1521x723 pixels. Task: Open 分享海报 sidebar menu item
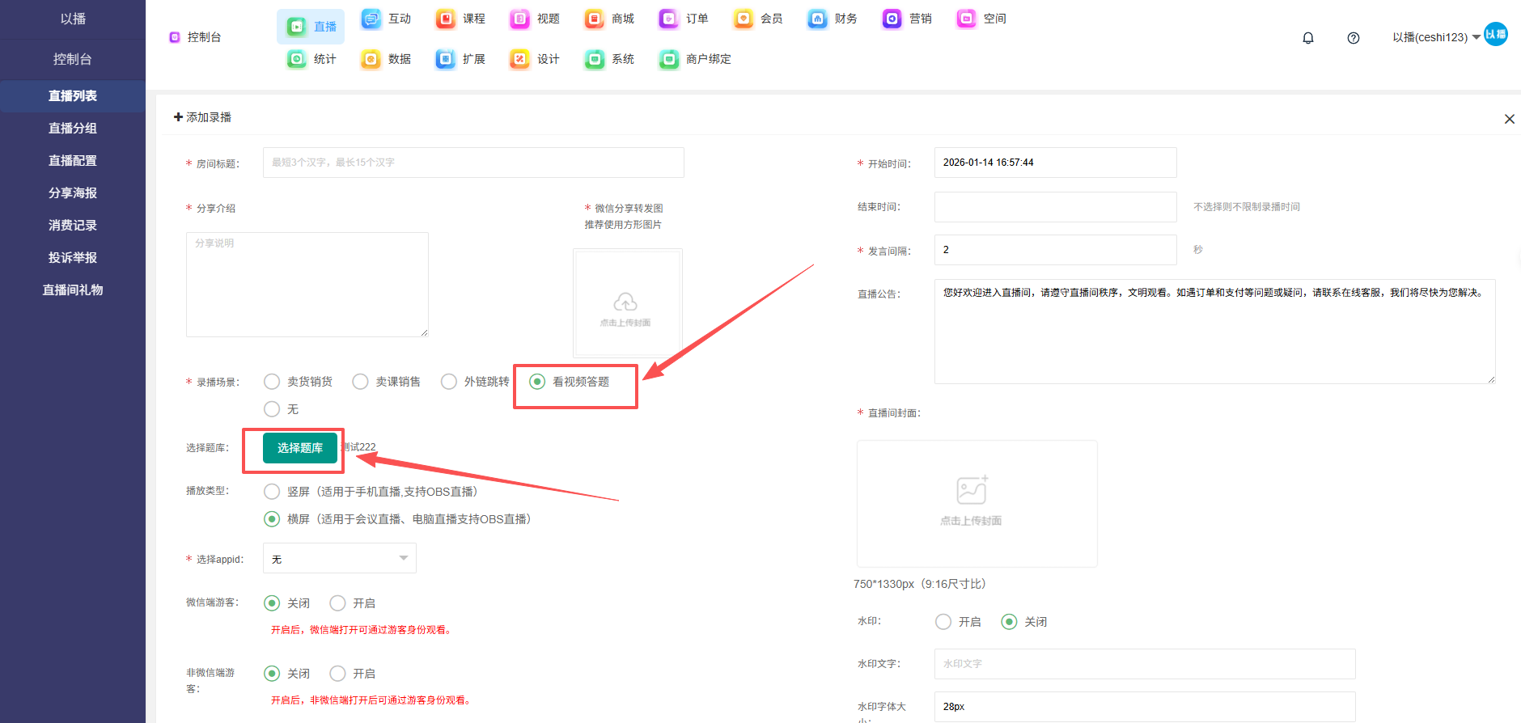[73, 192]
